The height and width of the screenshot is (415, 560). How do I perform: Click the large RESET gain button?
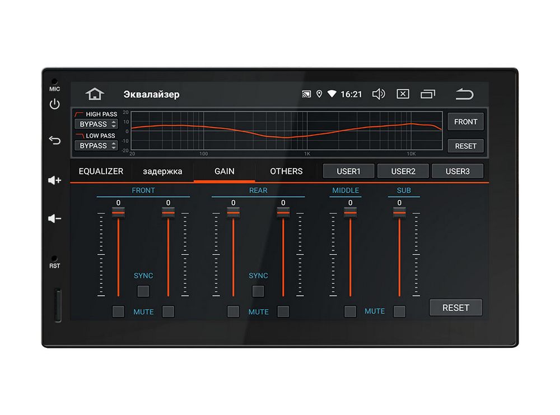point(456,308)
